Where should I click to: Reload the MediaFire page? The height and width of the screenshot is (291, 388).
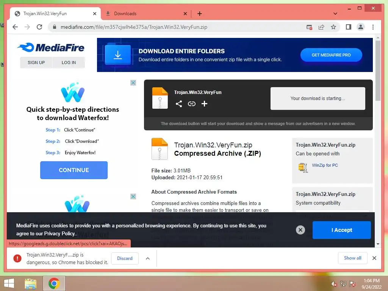(x=39, y=27)
